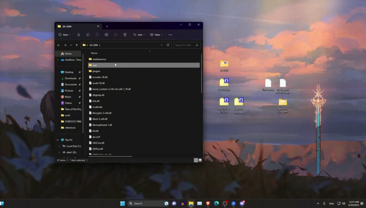Click the Copy icon in the Explorer toolbar

coord(88,35)
